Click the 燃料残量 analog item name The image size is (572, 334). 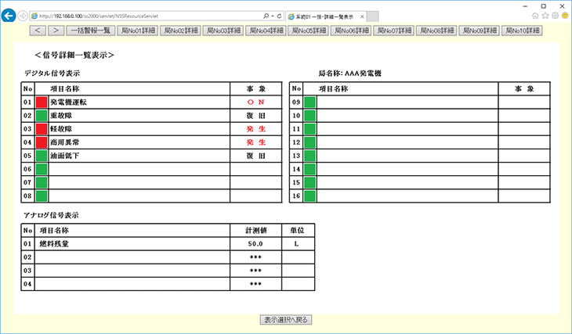[x=54, y=244]
